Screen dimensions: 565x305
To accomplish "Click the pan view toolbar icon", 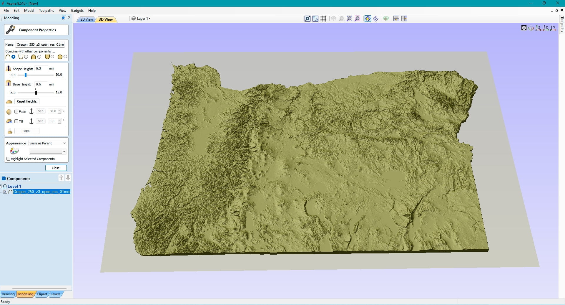I will pyautogui.click(x=333, y=19).
